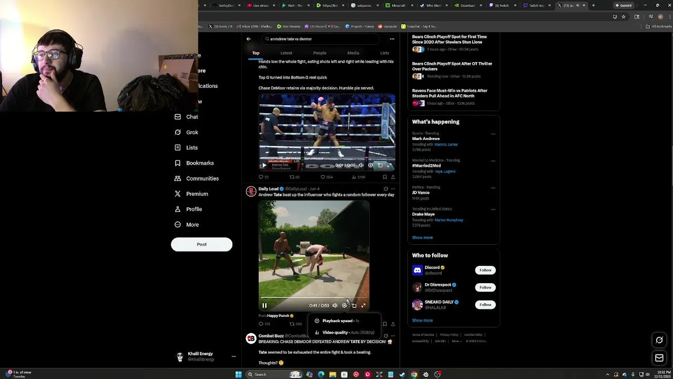Mute the Daily Loud video volume
This screenshot has height=379, width=673.
point(335,305)
